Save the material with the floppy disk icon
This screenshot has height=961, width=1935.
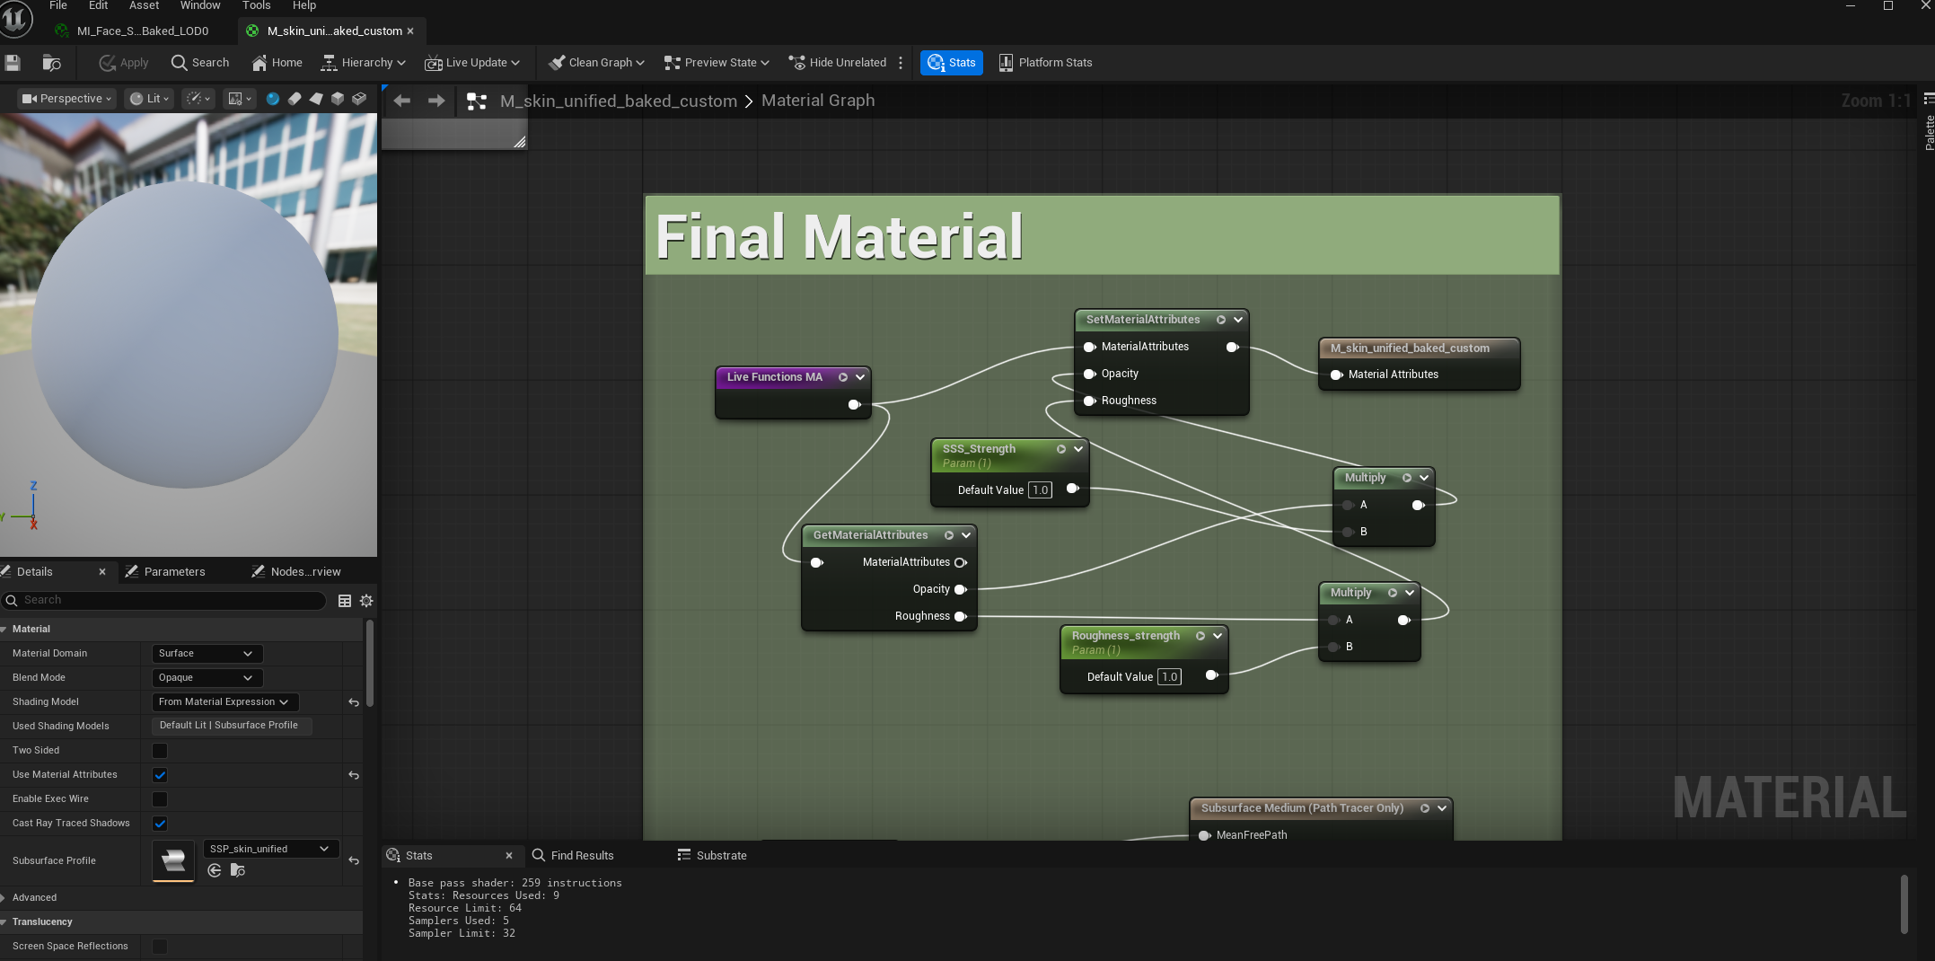13,63
